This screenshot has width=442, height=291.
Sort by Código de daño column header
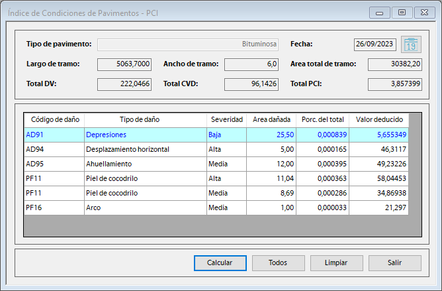coord(55,120)
